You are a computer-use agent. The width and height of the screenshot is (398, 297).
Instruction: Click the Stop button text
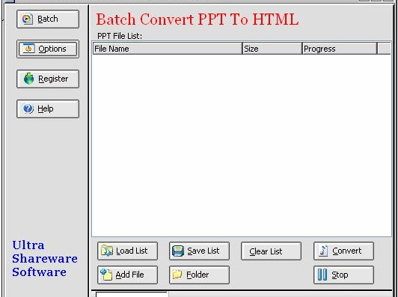click(340, 275)
